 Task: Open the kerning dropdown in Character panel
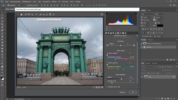tap(151, 20)
